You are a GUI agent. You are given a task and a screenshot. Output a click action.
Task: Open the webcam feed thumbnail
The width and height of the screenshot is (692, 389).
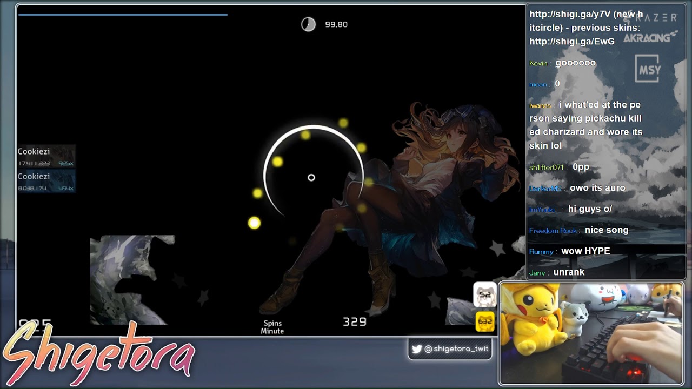591,333
